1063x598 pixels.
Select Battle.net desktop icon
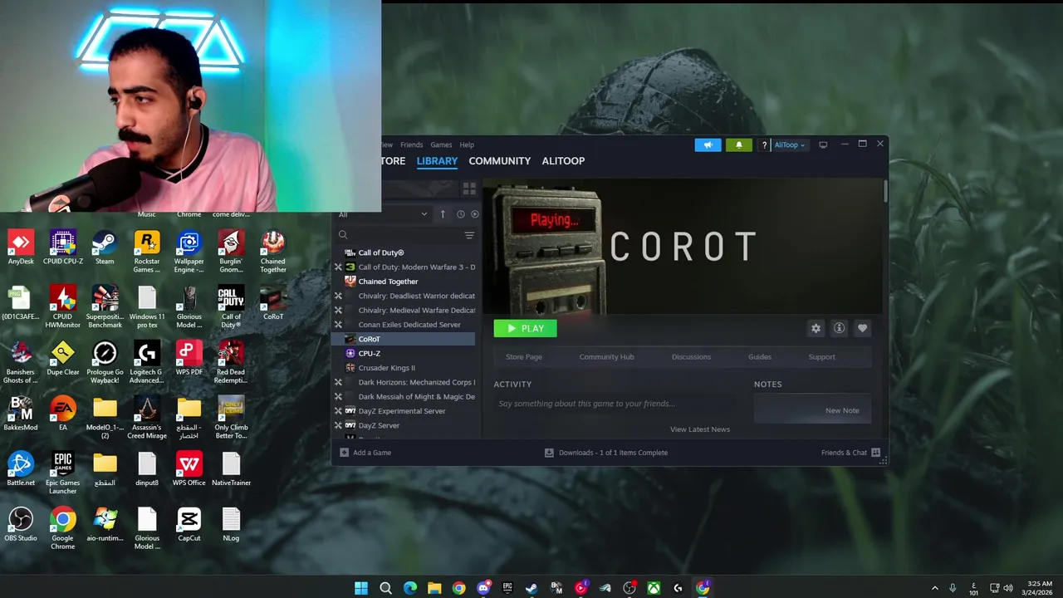21,469
